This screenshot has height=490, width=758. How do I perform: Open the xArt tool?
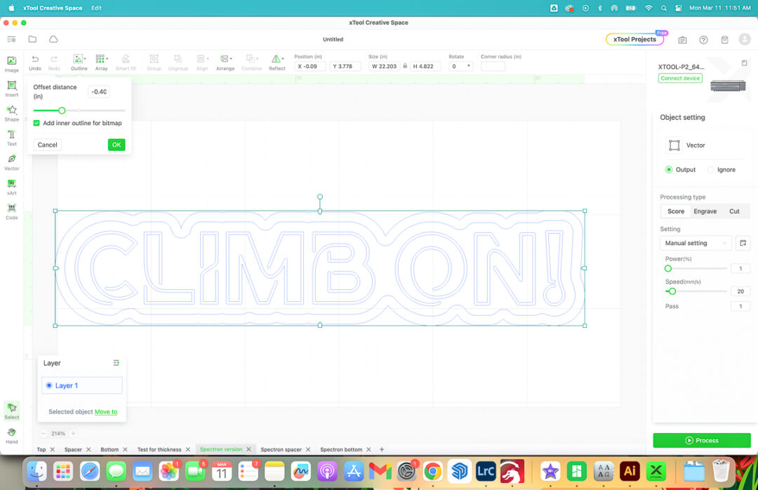point(11,186)
